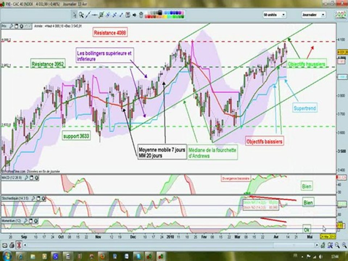The image size is (348, 261).
Task: Choose the black arrow drawing tool
Action: pyautogui.click(x=134, y=15)
